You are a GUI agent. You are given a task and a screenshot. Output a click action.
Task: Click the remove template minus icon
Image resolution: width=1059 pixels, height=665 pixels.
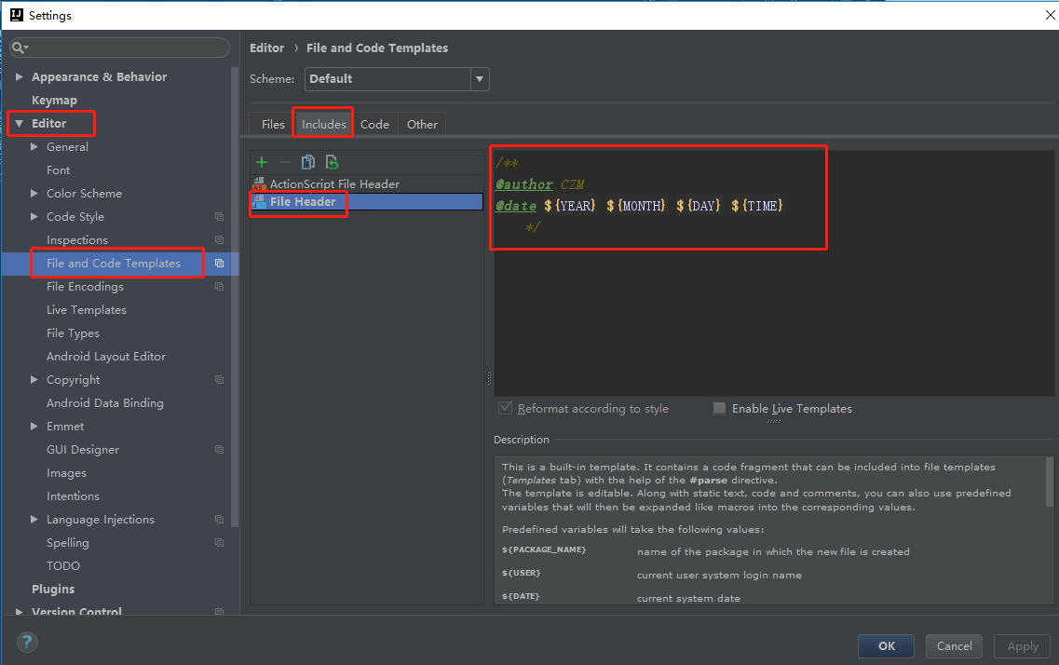(x=285, y=162)
